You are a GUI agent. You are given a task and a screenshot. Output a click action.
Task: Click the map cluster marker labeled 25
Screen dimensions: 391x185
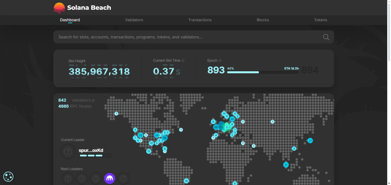coord(141,135)
